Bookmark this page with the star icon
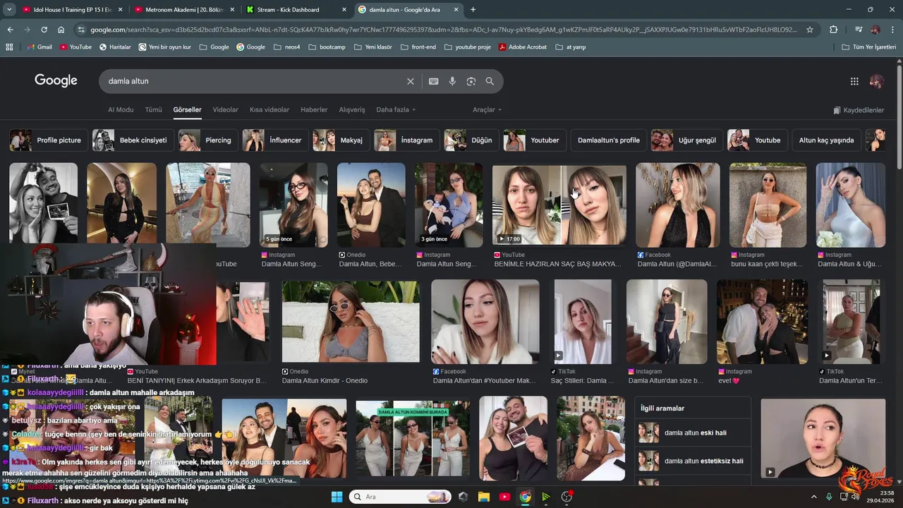The image size is (903, 508). coord(810,30)
